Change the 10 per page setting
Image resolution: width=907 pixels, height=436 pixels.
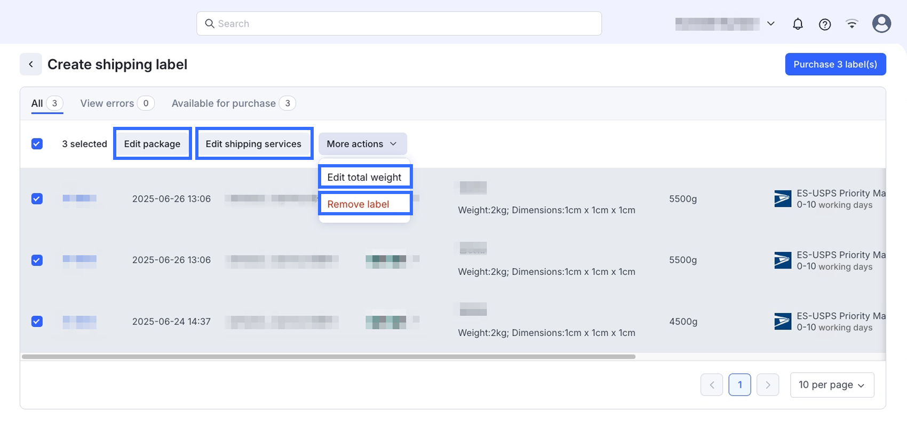(x=832, y=385)
